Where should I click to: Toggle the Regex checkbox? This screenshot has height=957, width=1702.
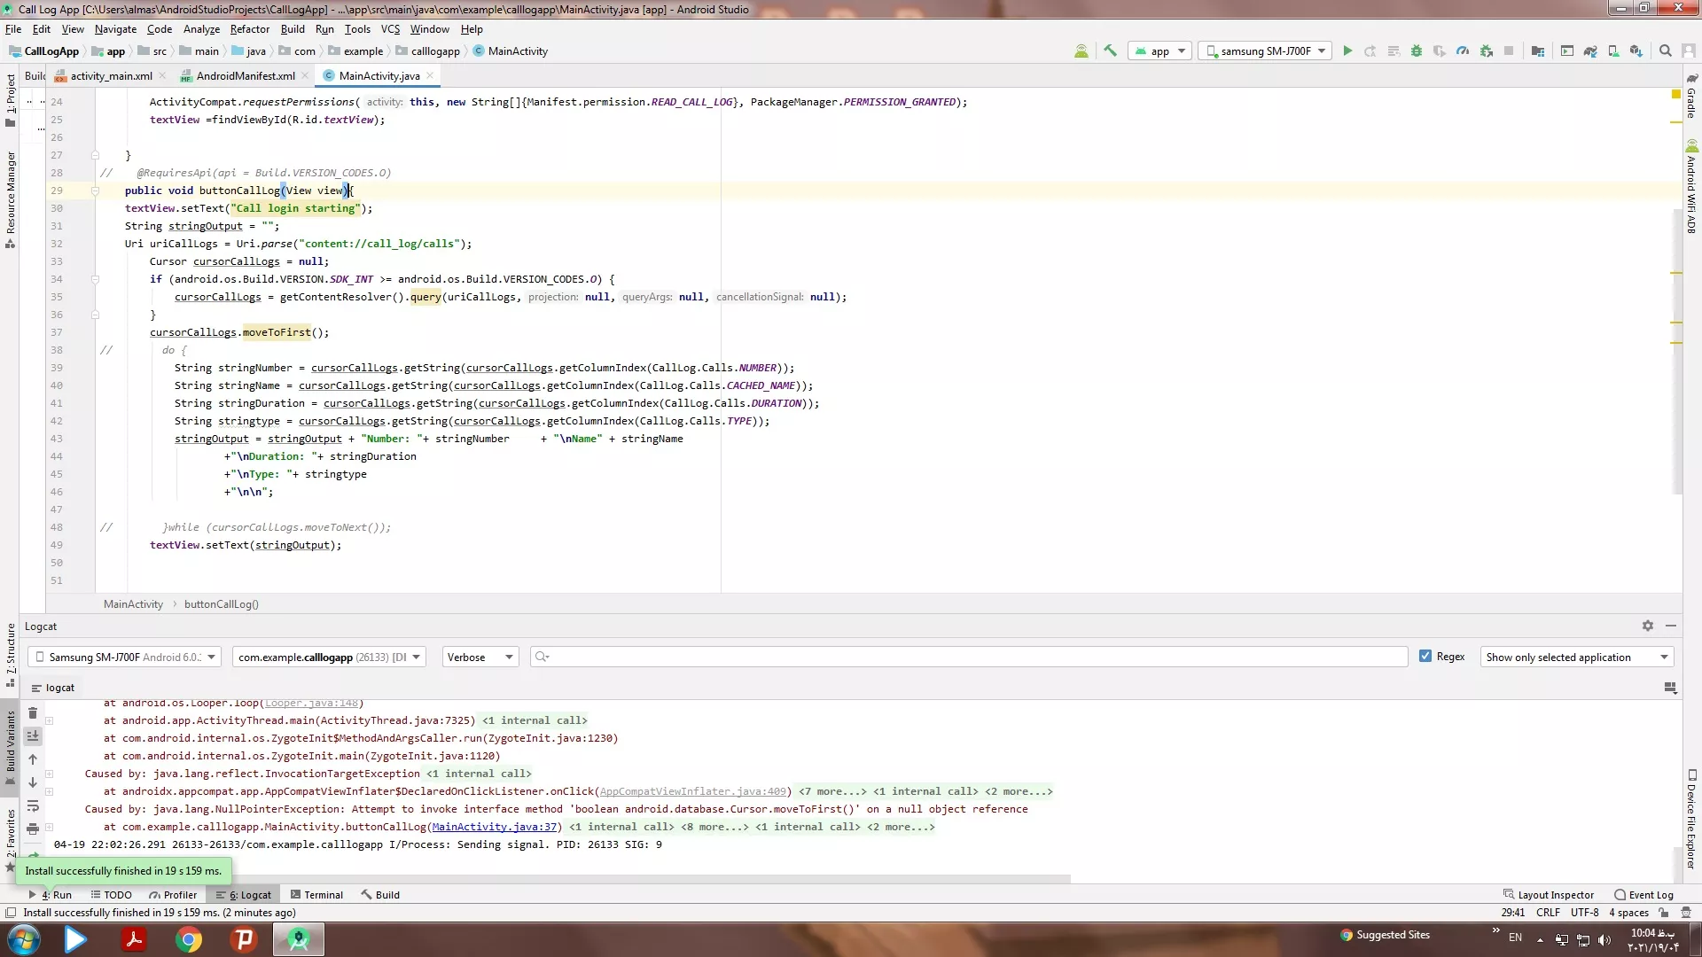pos(1425,657)
